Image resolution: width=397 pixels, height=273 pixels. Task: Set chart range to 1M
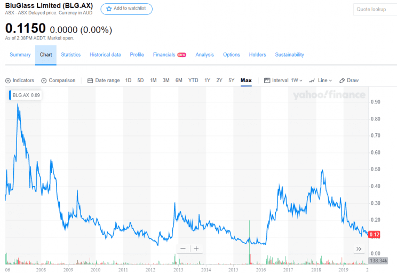(153, 81)
